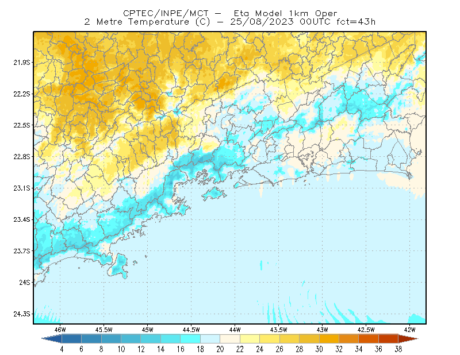Click the 23.1S latitude label
The image size is (460, 355).
pyautogui.click(x=22, y=188)
